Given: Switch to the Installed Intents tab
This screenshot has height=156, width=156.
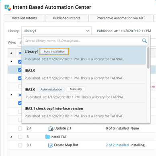Looking at the screenshot, I should click(x=24, y=18).
